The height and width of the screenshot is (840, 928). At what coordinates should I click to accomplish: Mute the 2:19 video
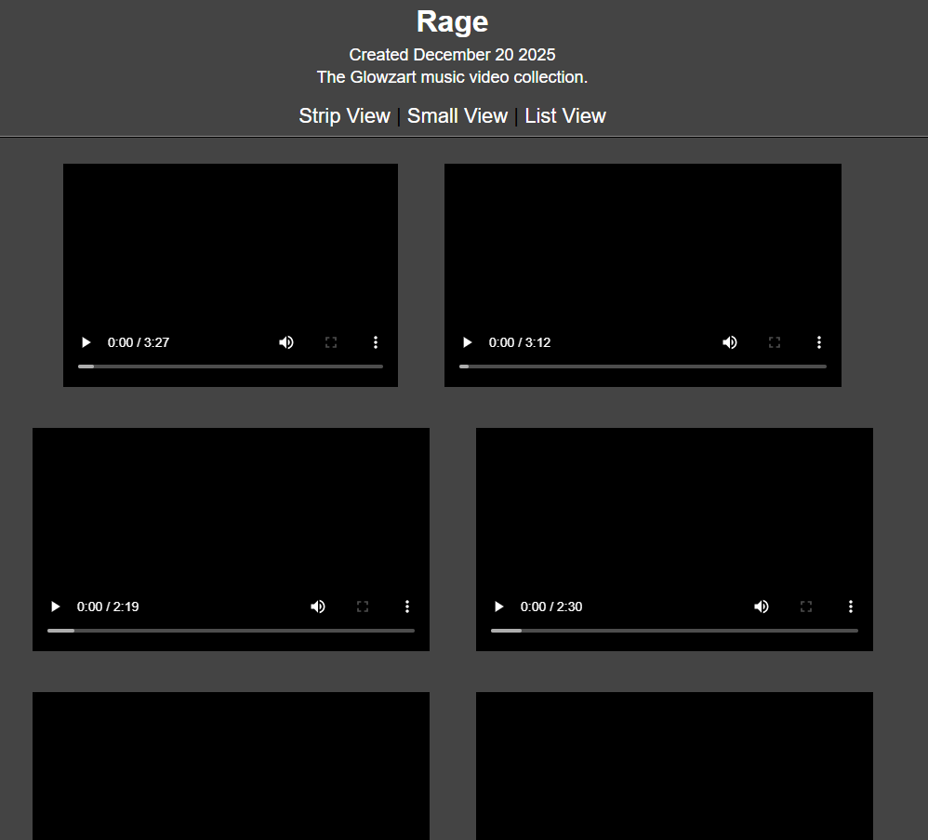(x=318, y=607)
